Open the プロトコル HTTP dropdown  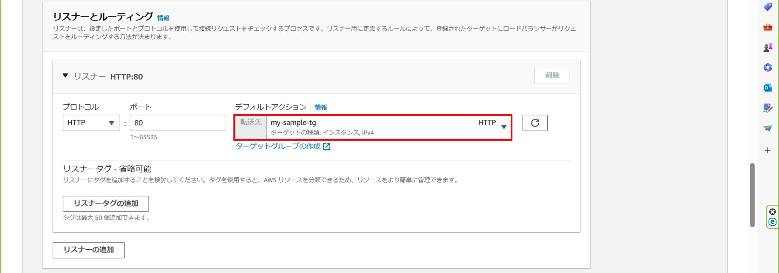(91, 123)
